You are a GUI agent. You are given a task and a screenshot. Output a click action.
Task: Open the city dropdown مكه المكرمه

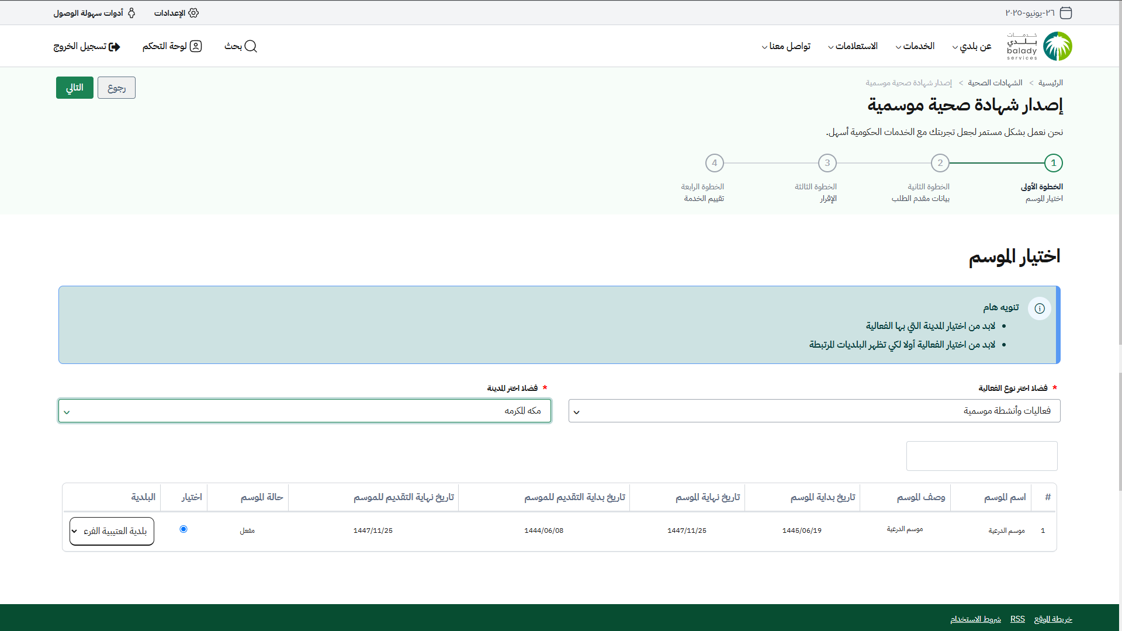pyautogui.click(x=304, y=411)
